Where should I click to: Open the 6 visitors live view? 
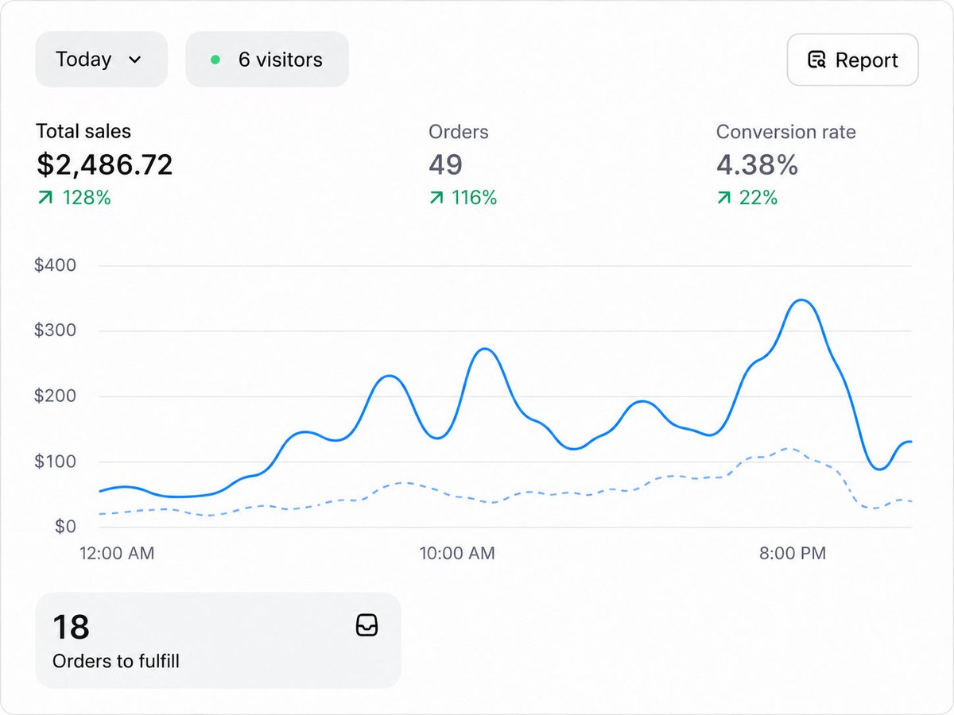click(x=267, y=60)
